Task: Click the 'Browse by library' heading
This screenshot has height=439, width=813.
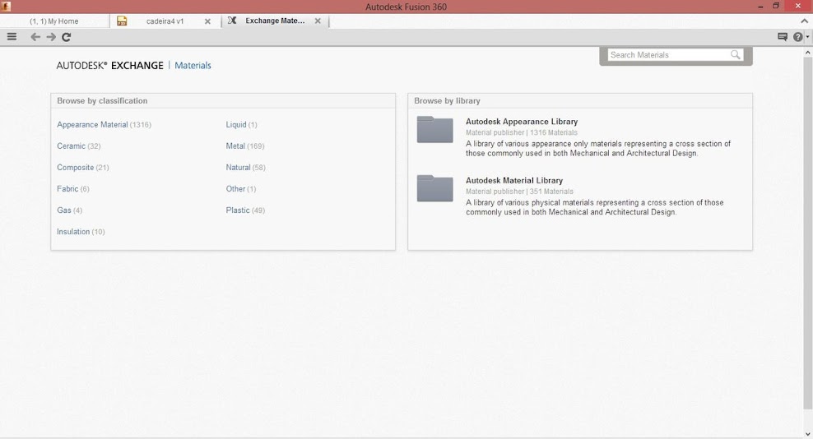Action: point(447,100)
